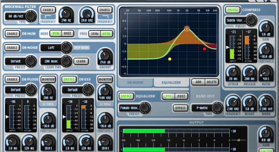Select the red EQ band node
The width and height of the screenshot is (279, 152).
point(205,49)
